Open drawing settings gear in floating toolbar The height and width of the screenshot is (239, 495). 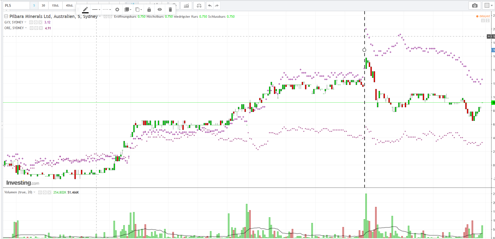coord(117,10)
